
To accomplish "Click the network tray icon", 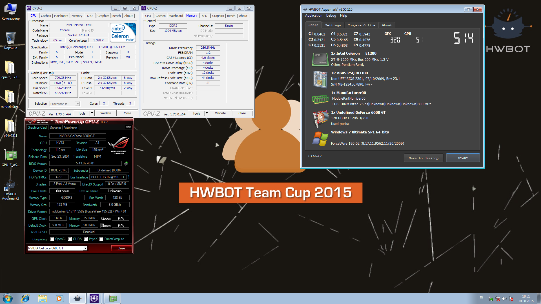I will [497, 299].
